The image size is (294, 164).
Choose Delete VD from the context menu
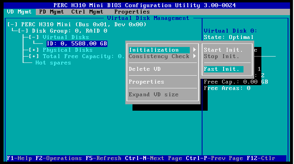coord(144,69)
